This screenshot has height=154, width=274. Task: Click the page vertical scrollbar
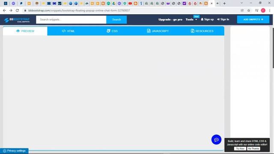point(273,48)
